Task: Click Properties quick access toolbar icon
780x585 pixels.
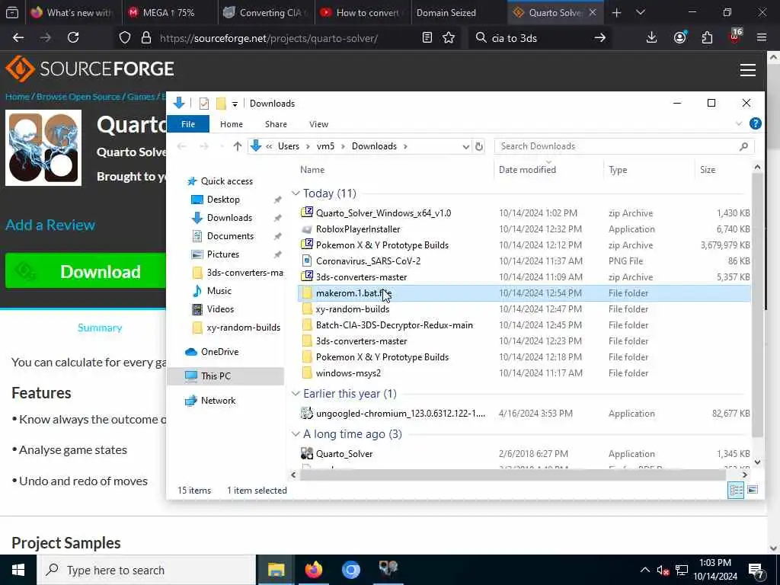Action: [204, 104]
